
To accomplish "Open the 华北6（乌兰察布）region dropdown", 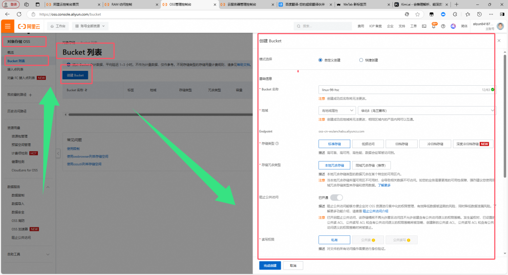I will [426, 110].
